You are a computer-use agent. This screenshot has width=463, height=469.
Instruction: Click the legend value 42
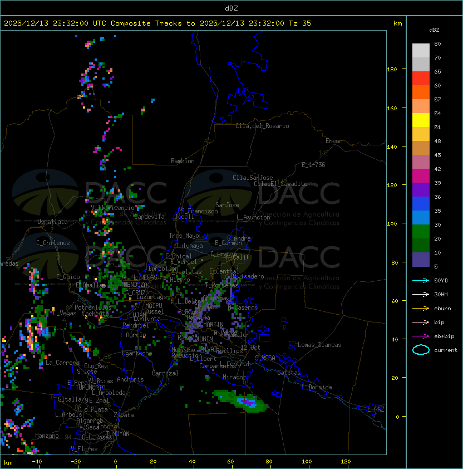[x=437, y=169]
